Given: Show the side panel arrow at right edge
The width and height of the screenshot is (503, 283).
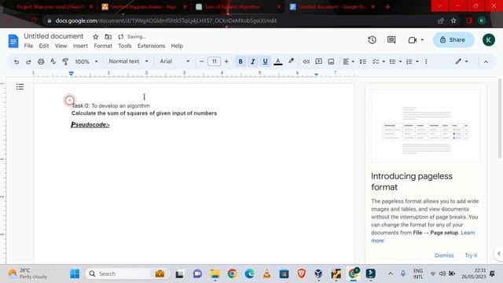Looking at the screenshot, I should click(x=499, y=253).
